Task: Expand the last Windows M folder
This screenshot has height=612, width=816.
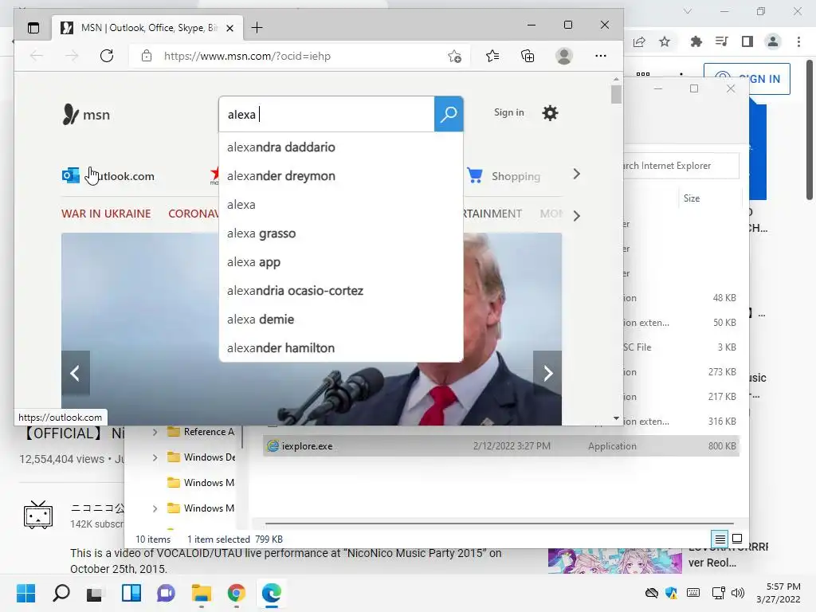Action: (155, 508)
